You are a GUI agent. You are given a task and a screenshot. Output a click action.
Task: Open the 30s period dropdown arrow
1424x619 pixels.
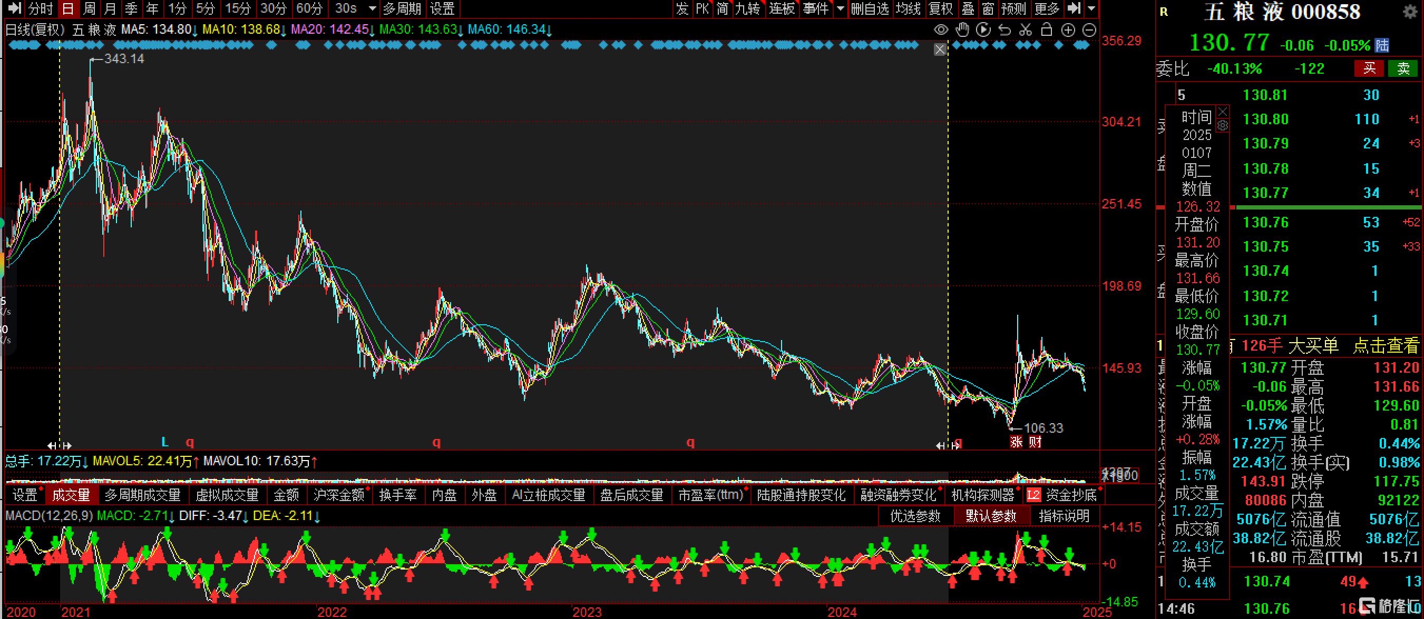373,9
